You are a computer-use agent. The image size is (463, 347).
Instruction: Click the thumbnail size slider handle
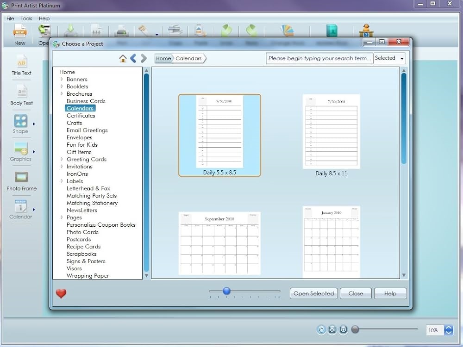click(x=227, y=291)
